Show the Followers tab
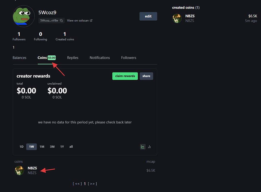261x192 pixels. (128, 58)
